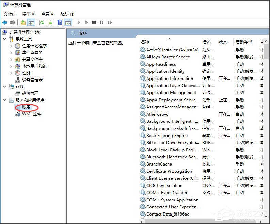Open the 帮助(H) menu

point(67,14)
